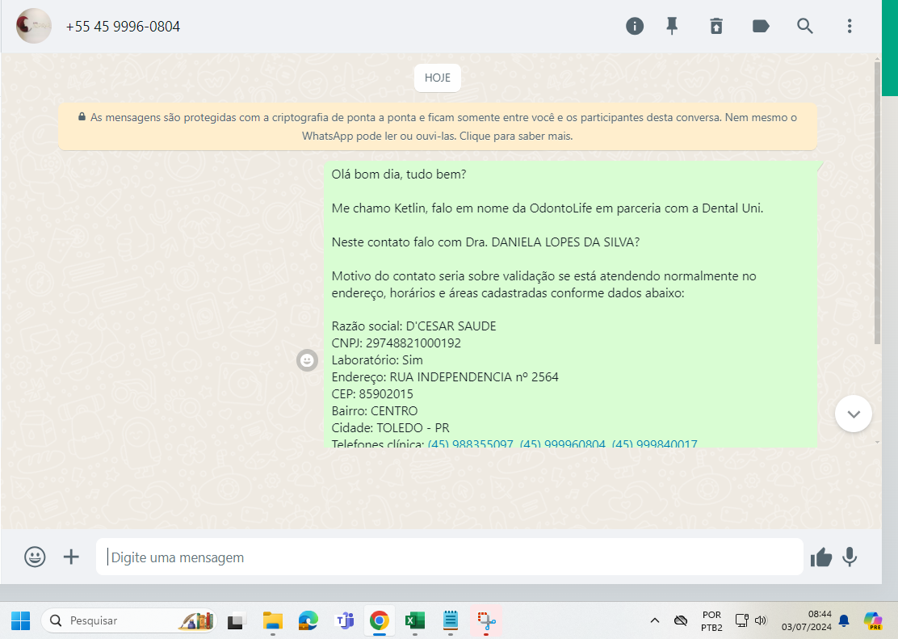Click text 'Bairro: CENTRO'
Image resolution: width=898 pixels, height=639 pixels.
coord(375,411)
